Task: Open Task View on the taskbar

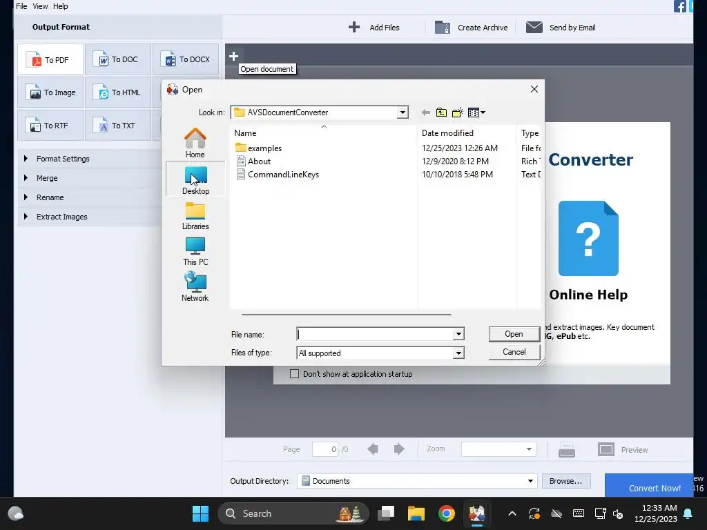Action: pyautogui.click(x=386, y=513)
